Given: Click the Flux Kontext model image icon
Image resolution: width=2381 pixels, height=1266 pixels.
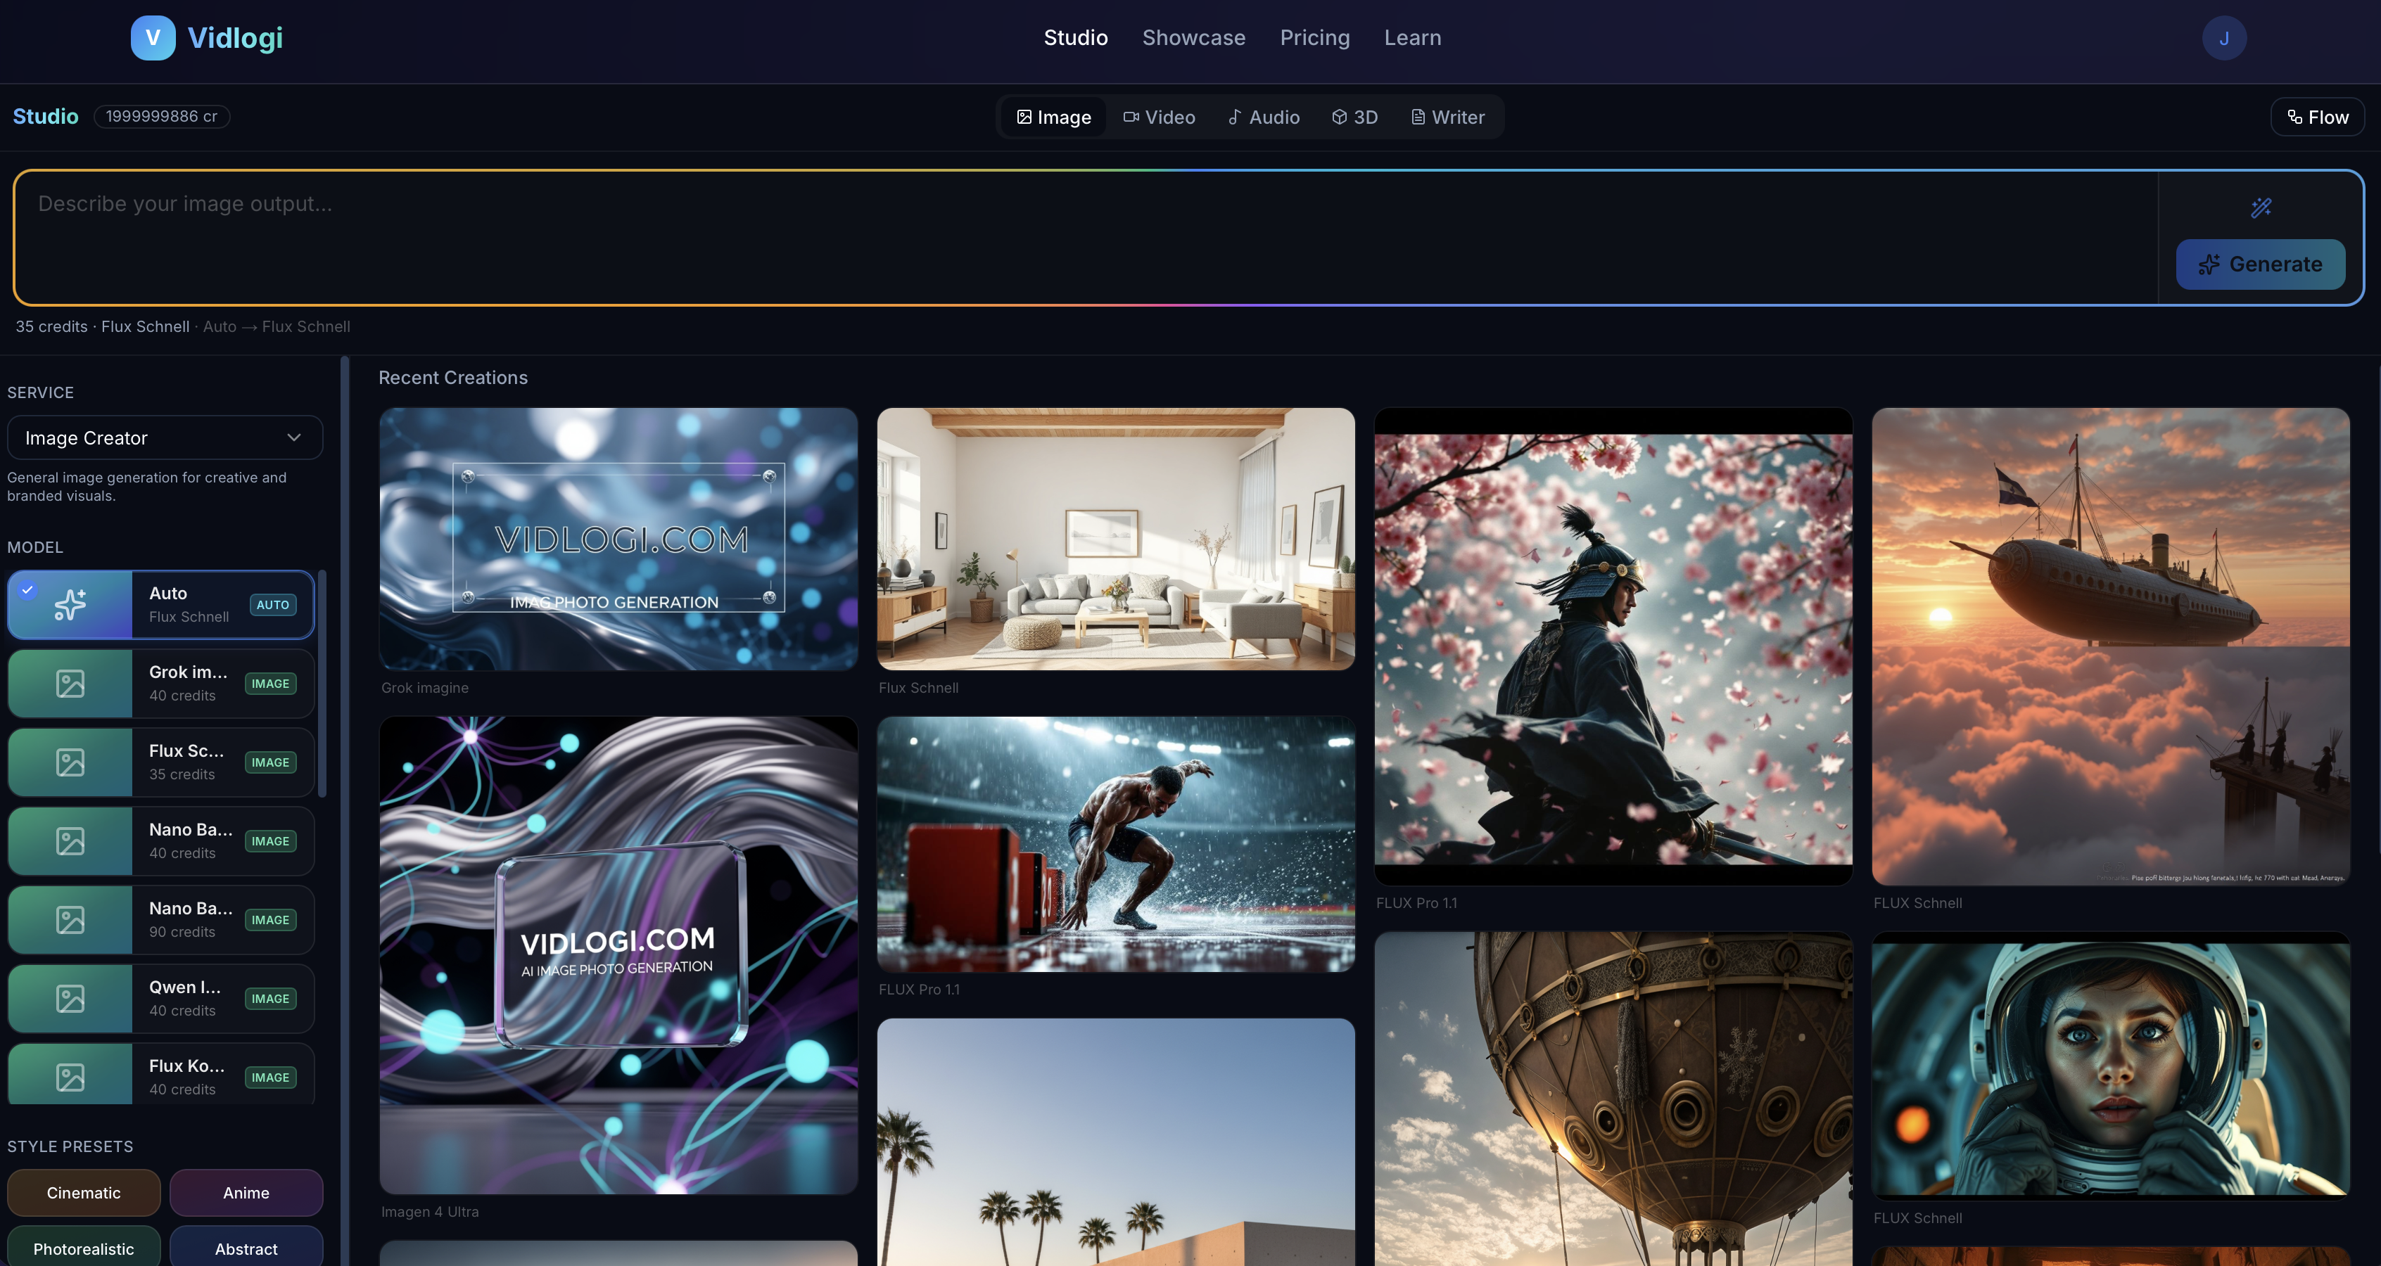Looking at the screenshot, I should click(70, 1077).
